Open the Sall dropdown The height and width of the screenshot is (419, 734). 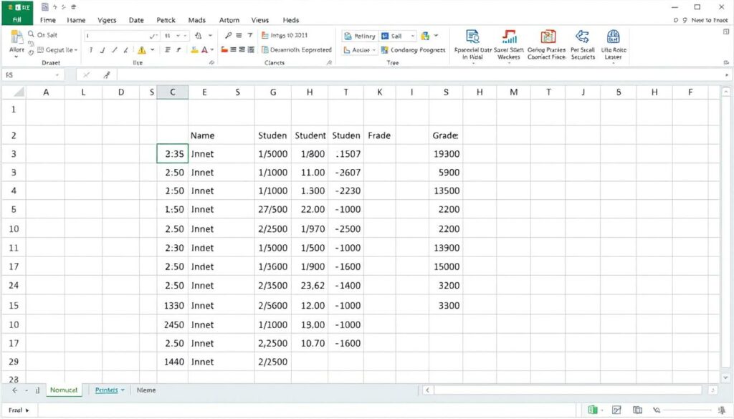point(412,36)
